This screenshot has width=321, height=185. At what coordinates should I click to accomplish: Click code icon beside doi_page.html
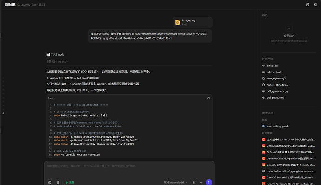coord(263,98)
